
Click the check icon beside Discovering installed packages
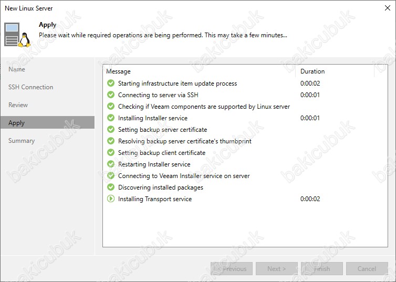(111, 187)
